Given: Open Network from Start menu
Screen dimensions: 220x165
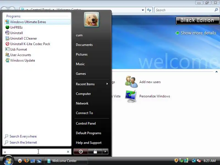Looking at the screenshot, I should coord(82,103).
